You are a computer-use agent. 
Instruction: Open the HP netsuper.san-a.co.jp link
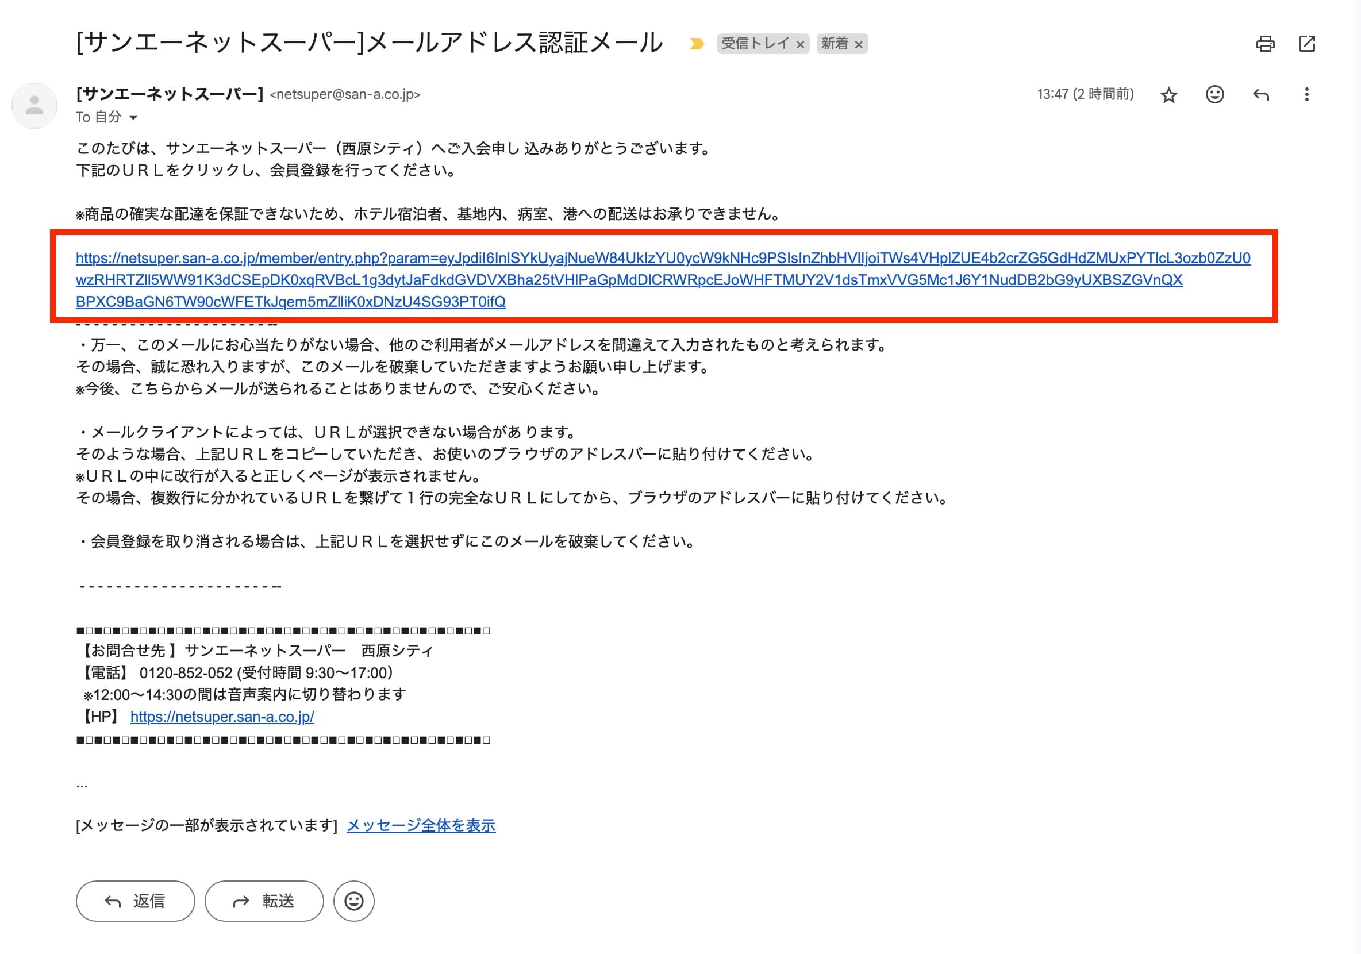click(222, 717)
